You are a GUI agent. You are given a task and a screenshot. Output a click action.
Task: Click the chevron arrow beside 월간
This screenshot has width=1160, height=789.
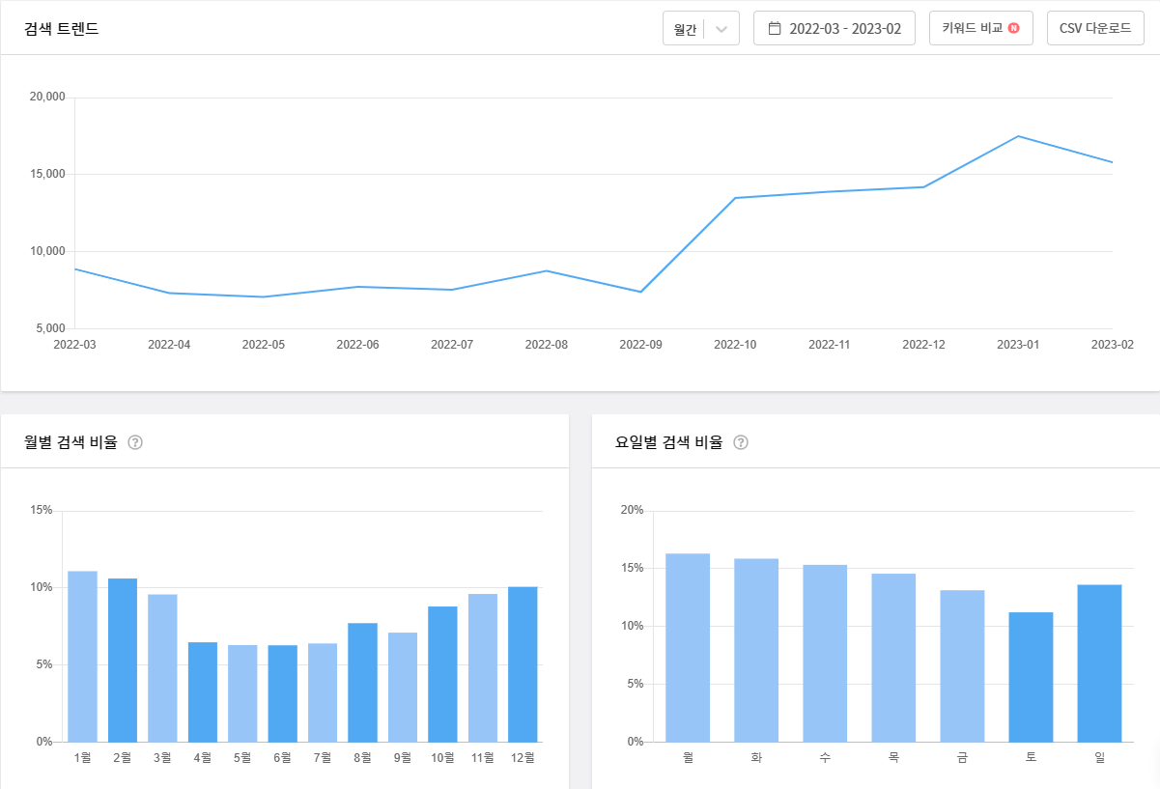tap(721, 29)
